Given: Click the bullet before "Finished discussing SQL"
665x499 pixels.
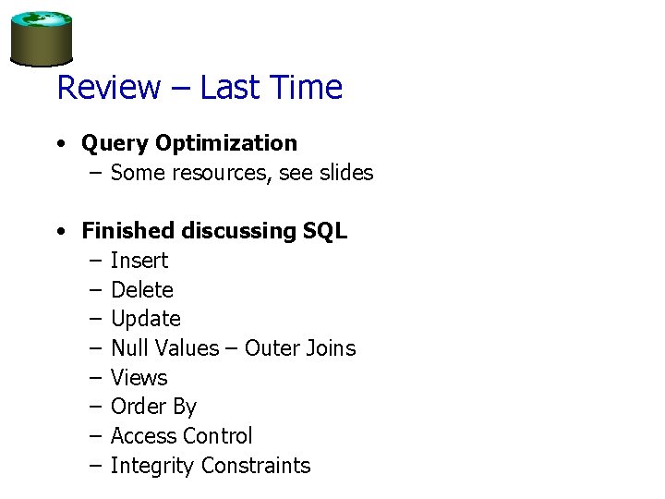Looking at the screenshot, I should 59,232.
